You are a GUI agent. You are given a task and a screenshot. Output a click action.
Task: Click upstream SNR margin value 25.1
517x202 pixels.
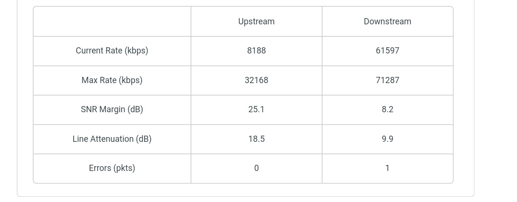tap(256, 109)
